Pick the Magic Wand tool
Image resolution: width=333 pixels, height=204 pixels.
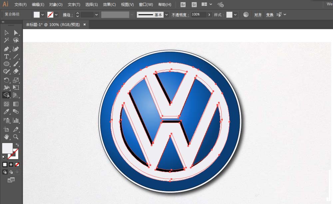pyautogui.click(x=6, y=40)
